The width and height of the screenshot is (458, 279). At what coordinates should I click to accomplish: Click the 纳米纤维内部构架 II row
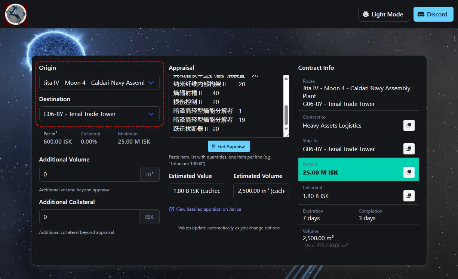pos(209,84)
